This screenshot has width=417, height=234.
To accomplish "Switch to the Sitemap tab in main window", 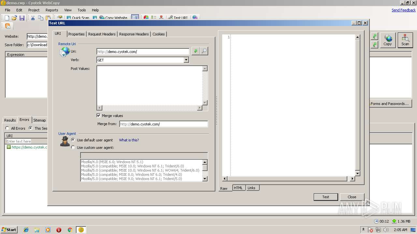I will coord(39,120).
